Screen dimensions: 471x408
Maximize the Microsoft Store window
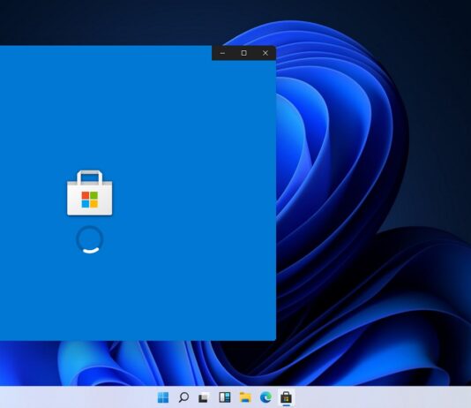point(244,53)
